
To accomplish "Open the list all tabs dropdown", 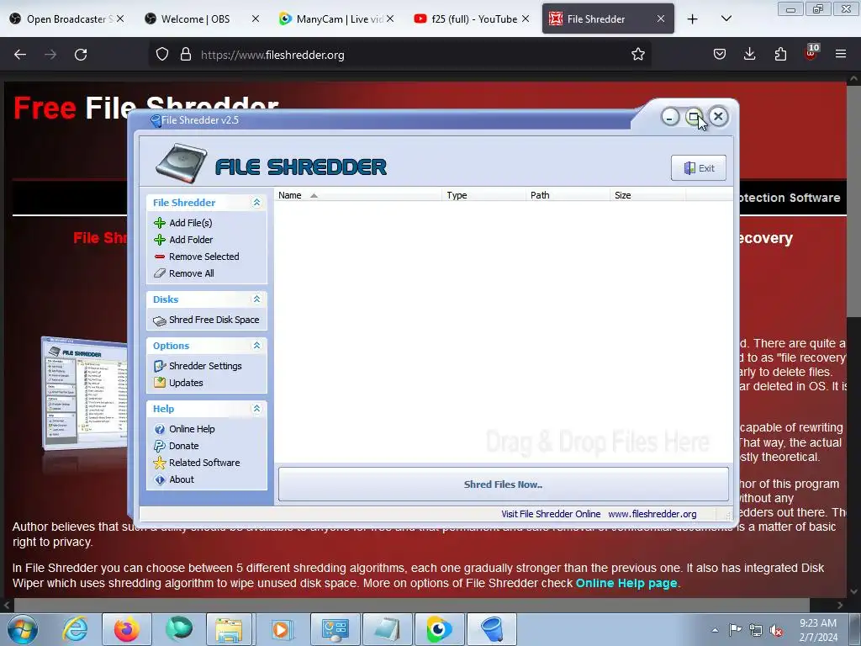I will 726,19.
